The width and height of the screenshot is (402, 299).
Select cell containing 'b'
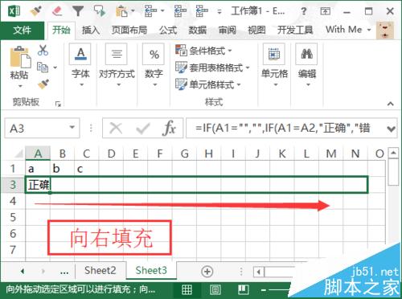[62, 169]
